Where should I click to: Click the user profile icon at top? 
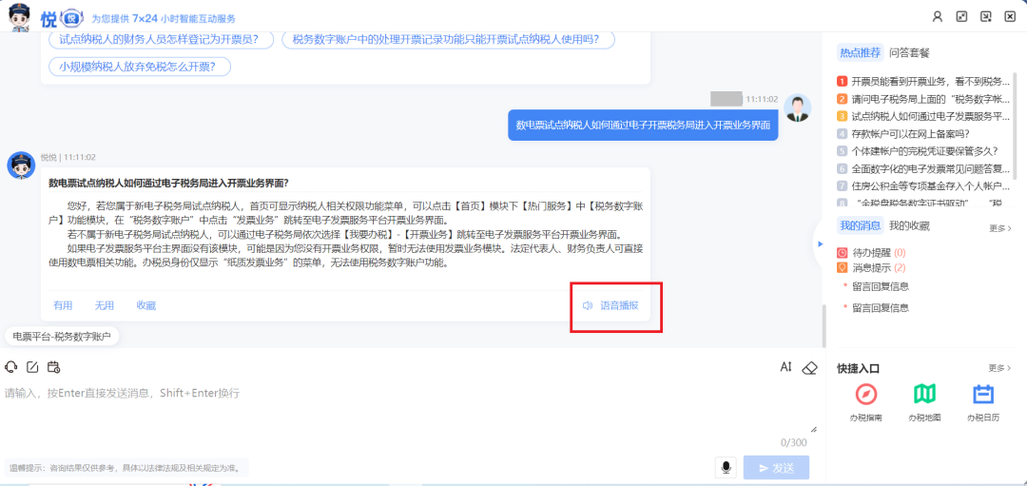(937, 16)
